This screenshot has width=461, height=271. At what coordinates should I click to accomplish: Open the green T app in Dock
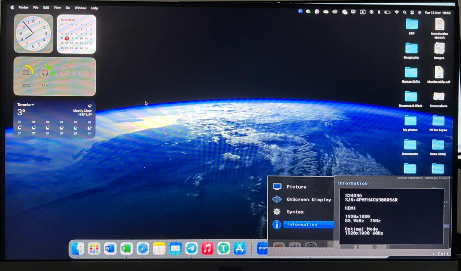click(x=223, y=249)
